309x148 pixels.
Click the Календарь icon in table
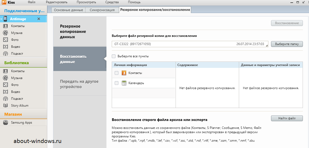(x=124, y=83)
